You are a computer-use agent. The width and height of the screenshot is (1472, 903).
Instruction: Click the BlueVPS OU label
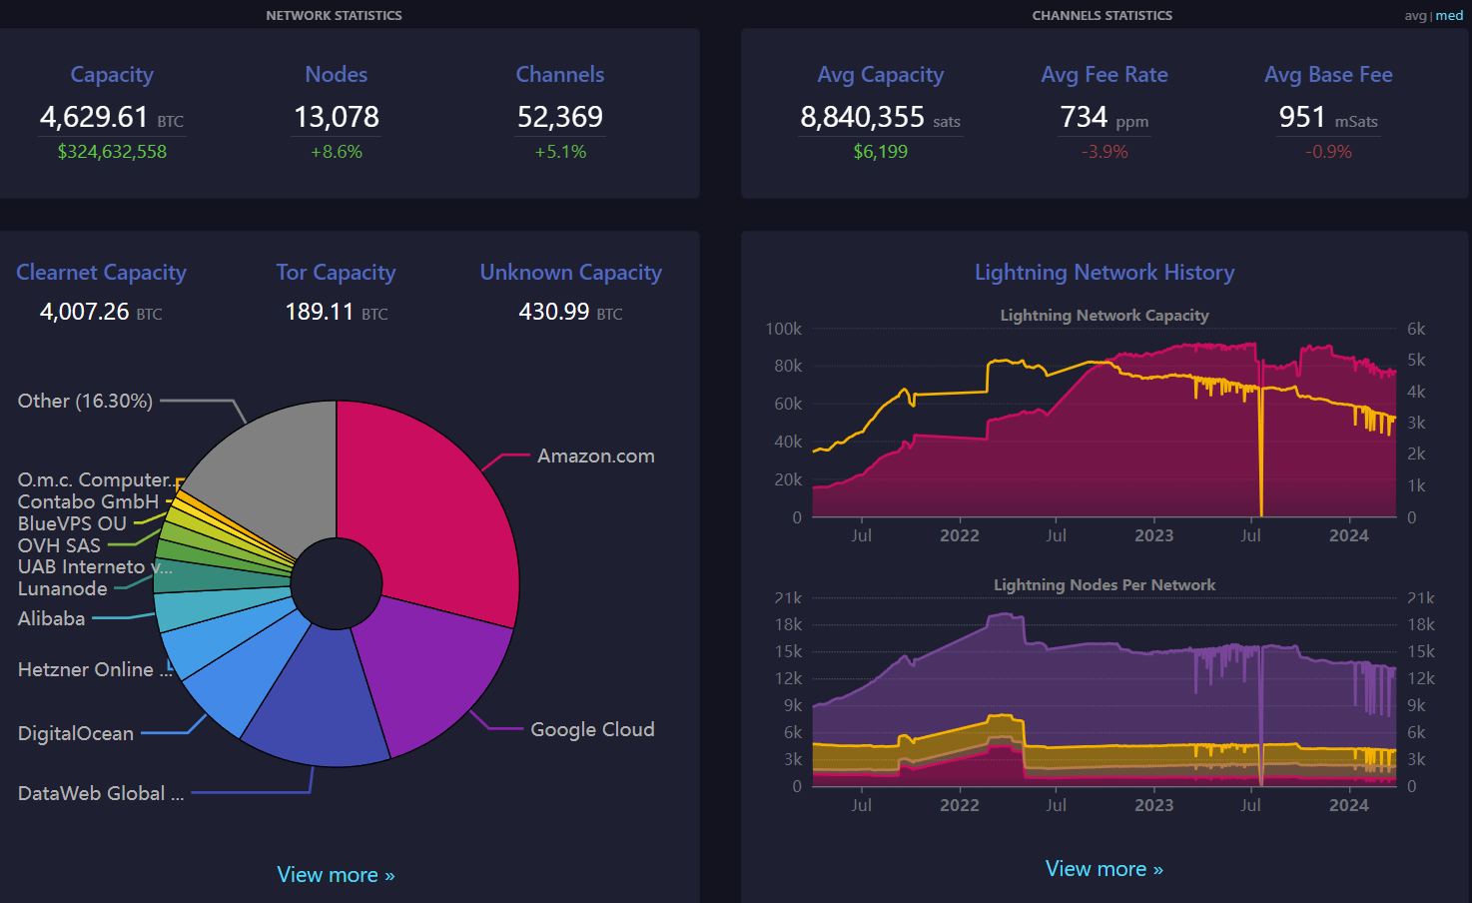[72, 523]
